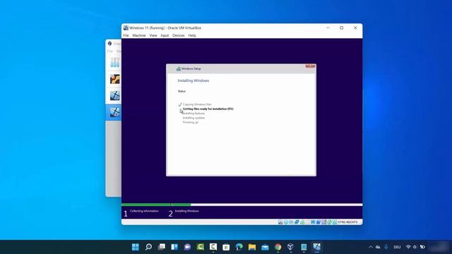452x254 pixels.
Task: Select Tools icon in VirtualBox Manager window
Action: click(114, 62)
